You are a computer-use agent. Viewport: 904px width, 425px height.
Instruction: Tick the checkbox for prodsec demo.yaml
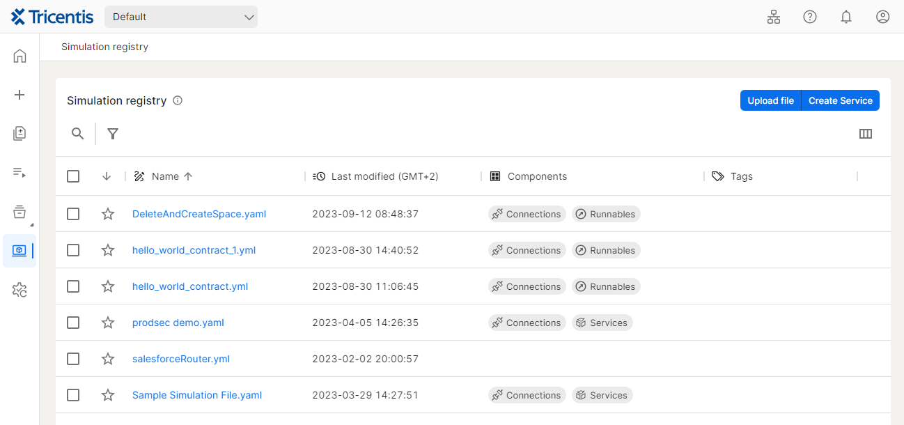click(x=73, y=323)
